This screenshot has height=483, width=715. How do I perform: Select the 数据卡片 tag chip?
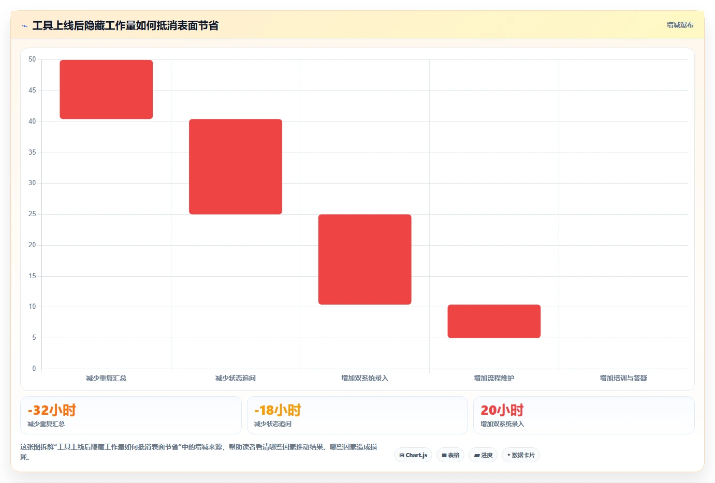(x=521, y=455)
